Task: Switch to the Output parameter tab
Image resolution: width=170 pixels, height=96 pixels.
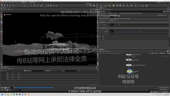Action: 128,19
